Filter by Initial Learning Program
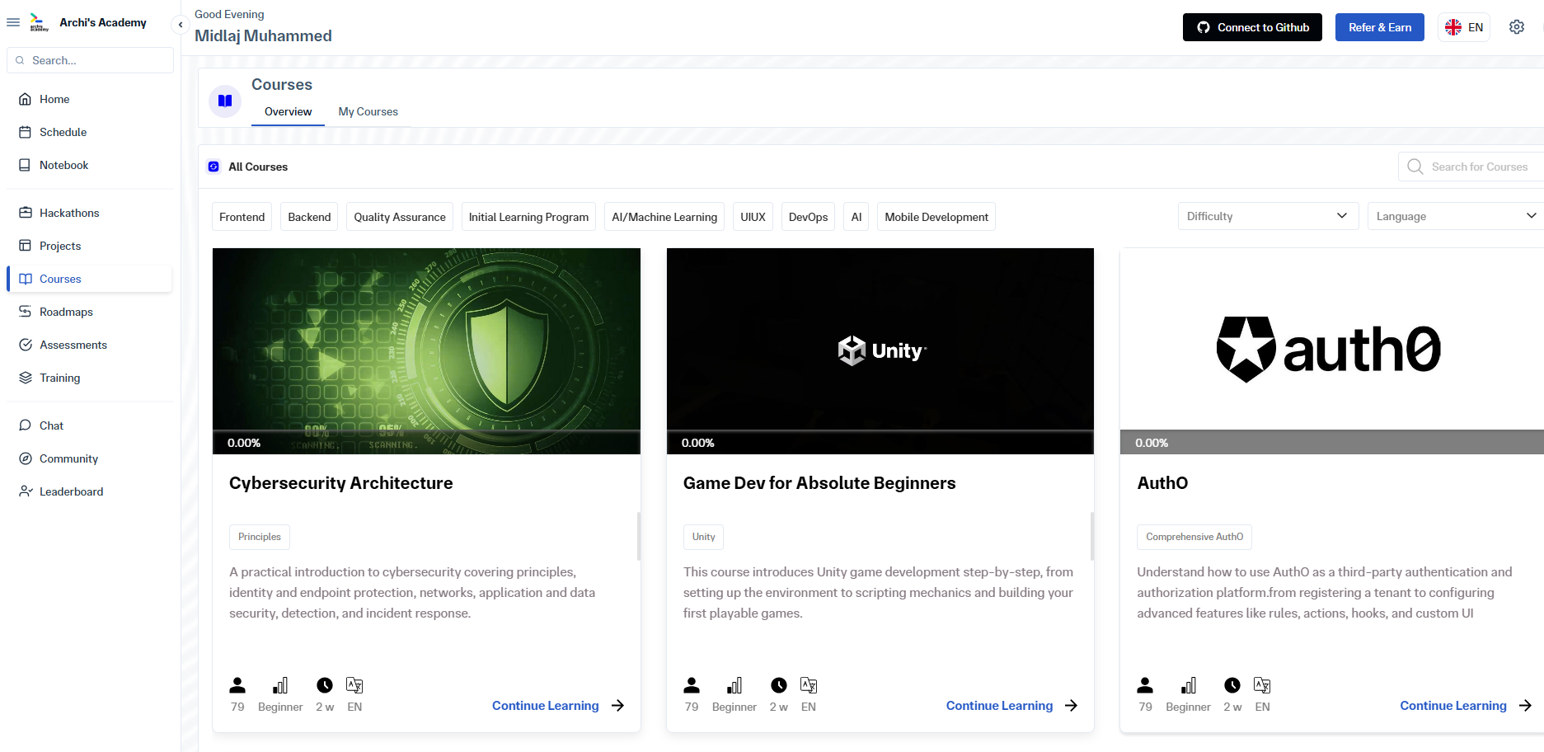This screenshot has height=752, width=1544. [x=528, y=217]
